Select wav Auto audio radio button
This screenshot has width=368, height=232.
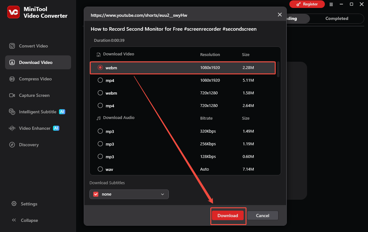pos(100,169)
